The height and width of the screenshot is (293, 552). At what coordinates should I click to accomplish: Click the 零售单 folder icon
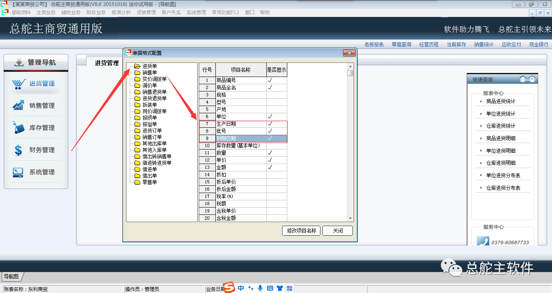point(137,182)
